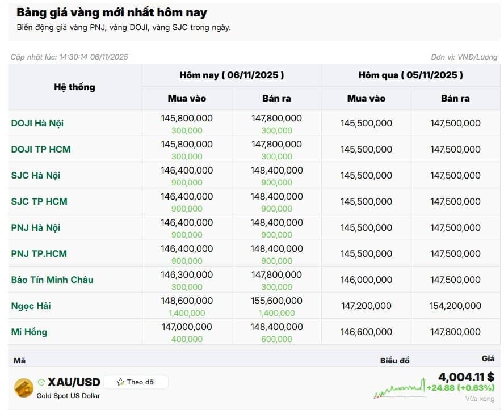
Task: Select Bảo Tín Minh Châu yesterday buy 146,000,000
Action: point(366,280)
